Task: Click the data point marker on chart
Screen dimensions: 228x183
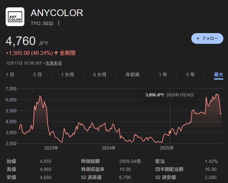Action: (x=170, y=132)
